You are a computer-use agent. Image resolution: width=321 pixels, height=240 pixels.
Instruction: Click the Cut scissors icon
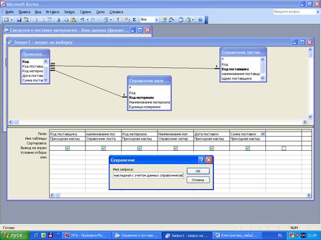pyautogui.click(x=59, y=20)
